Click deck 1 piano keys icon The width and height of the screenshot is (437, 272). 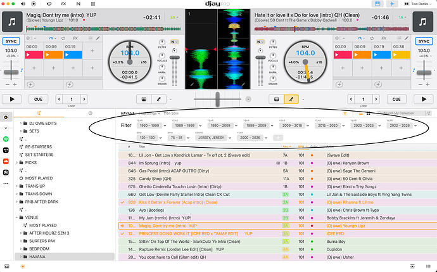click(144, 99)
